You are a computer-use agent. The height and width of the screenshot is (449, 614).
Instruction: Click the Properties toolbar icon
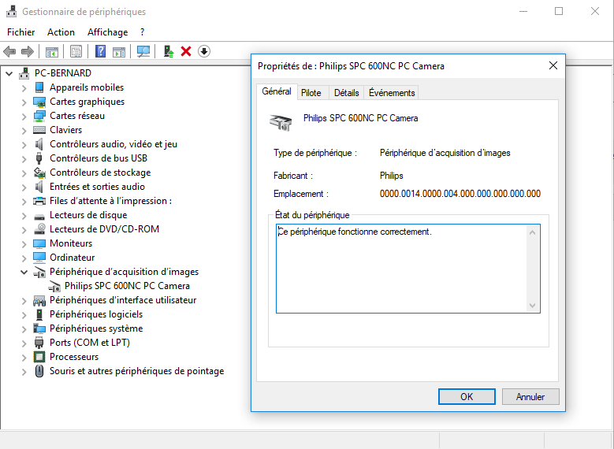(x=76, y=51)
